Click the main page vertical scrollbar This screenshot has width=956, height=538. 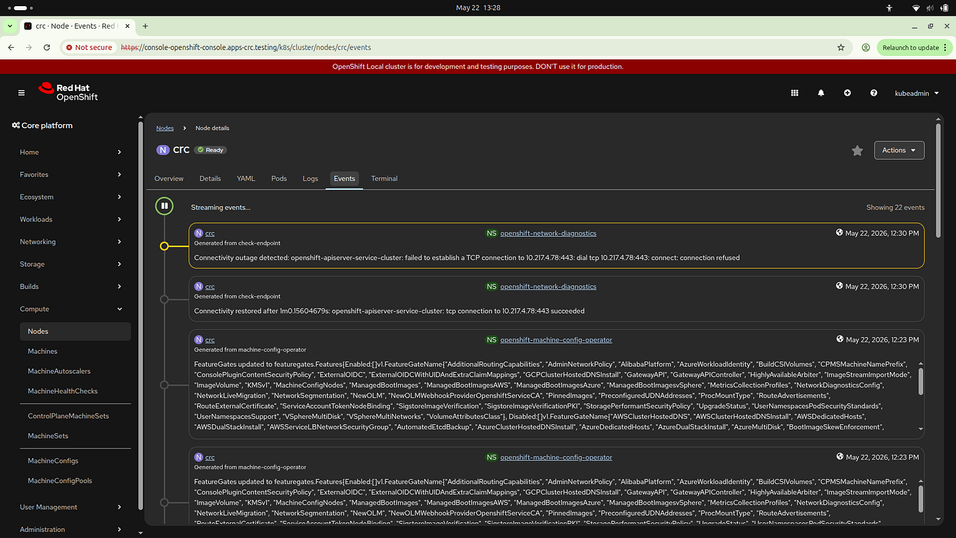(938, 181)
